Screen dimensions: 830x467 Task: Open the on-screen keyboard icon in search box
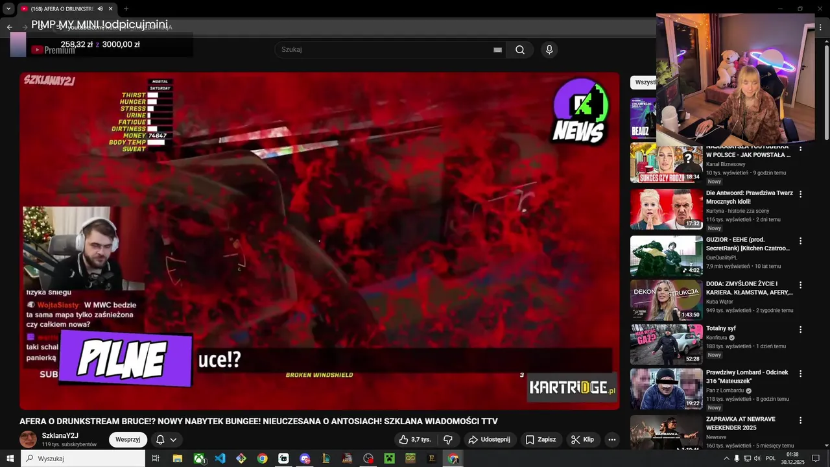(497, 50)
